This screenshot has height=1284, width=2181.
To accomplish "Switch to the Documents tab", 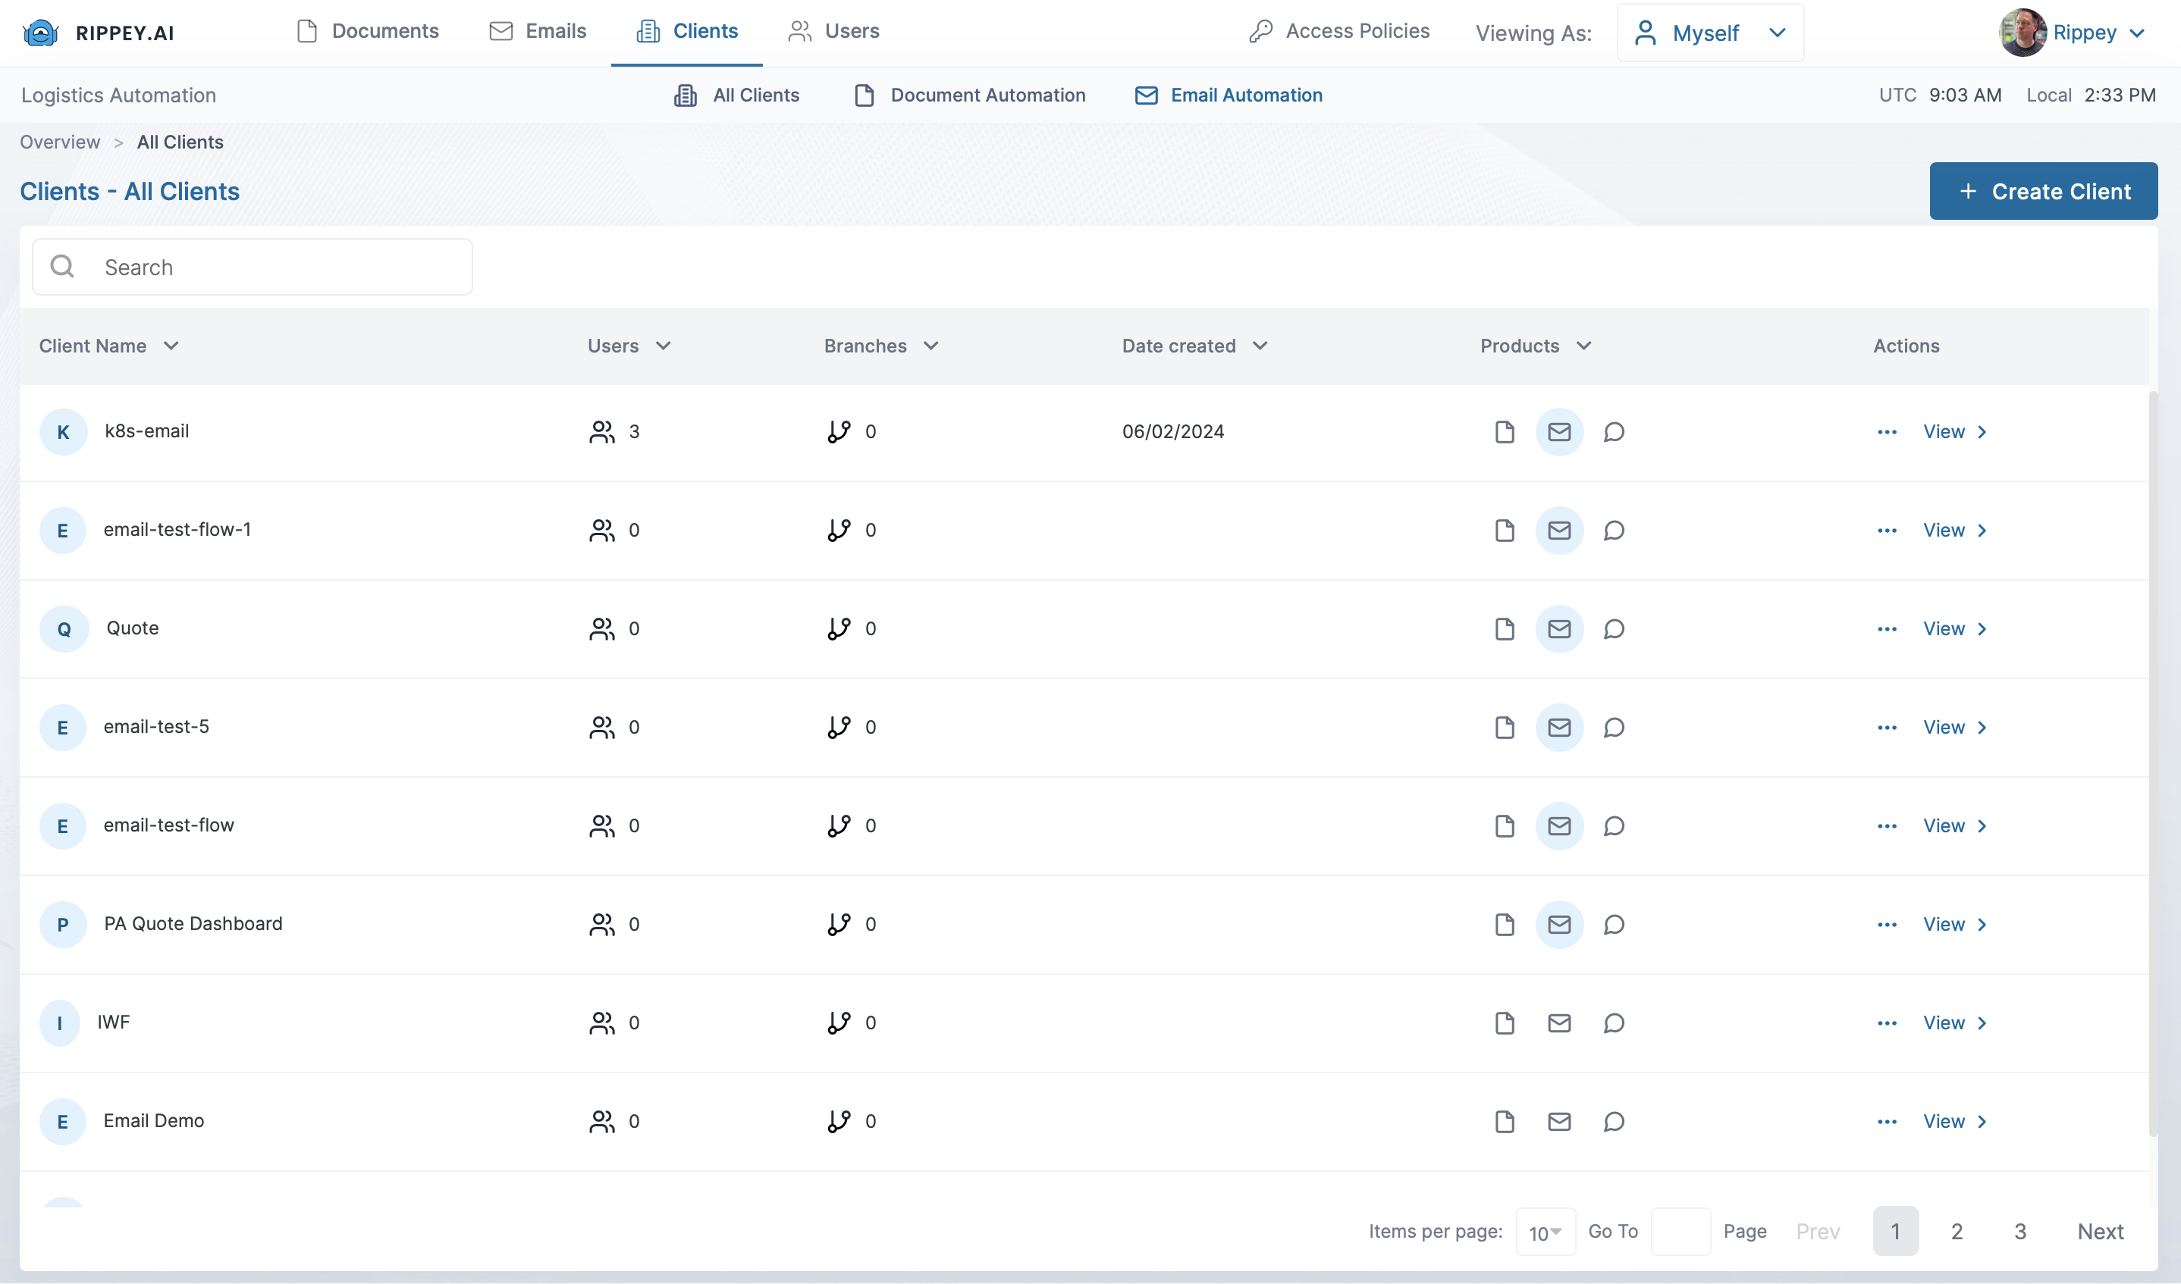I will tap(368, 31).
